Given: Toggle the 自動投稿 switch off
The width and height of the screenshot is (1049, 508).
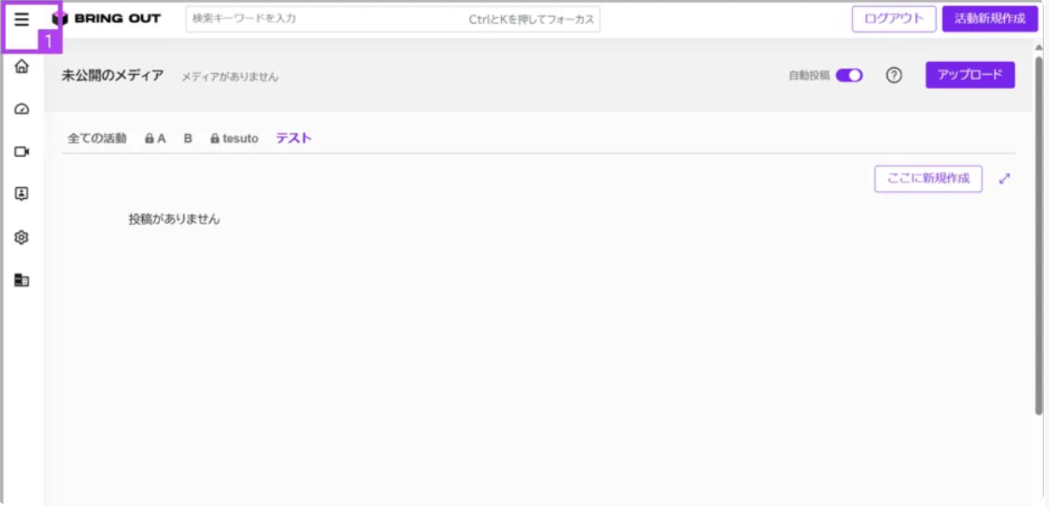Looking at the screenshot, I should [849, 75].
